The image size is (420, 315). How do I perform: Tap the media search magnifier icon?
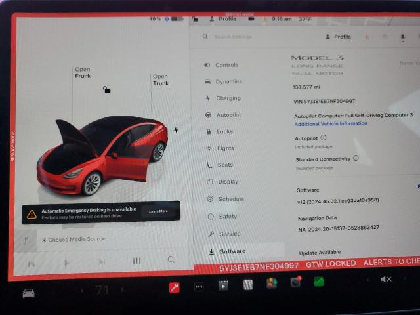pos(171,259)
